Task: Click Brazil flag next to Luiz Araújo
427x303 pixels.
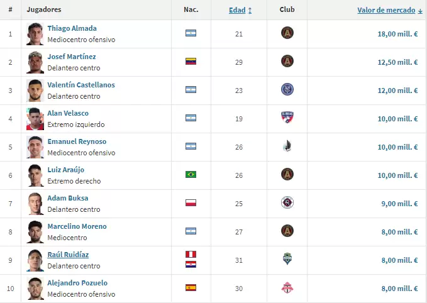Action: click(191, 174)
